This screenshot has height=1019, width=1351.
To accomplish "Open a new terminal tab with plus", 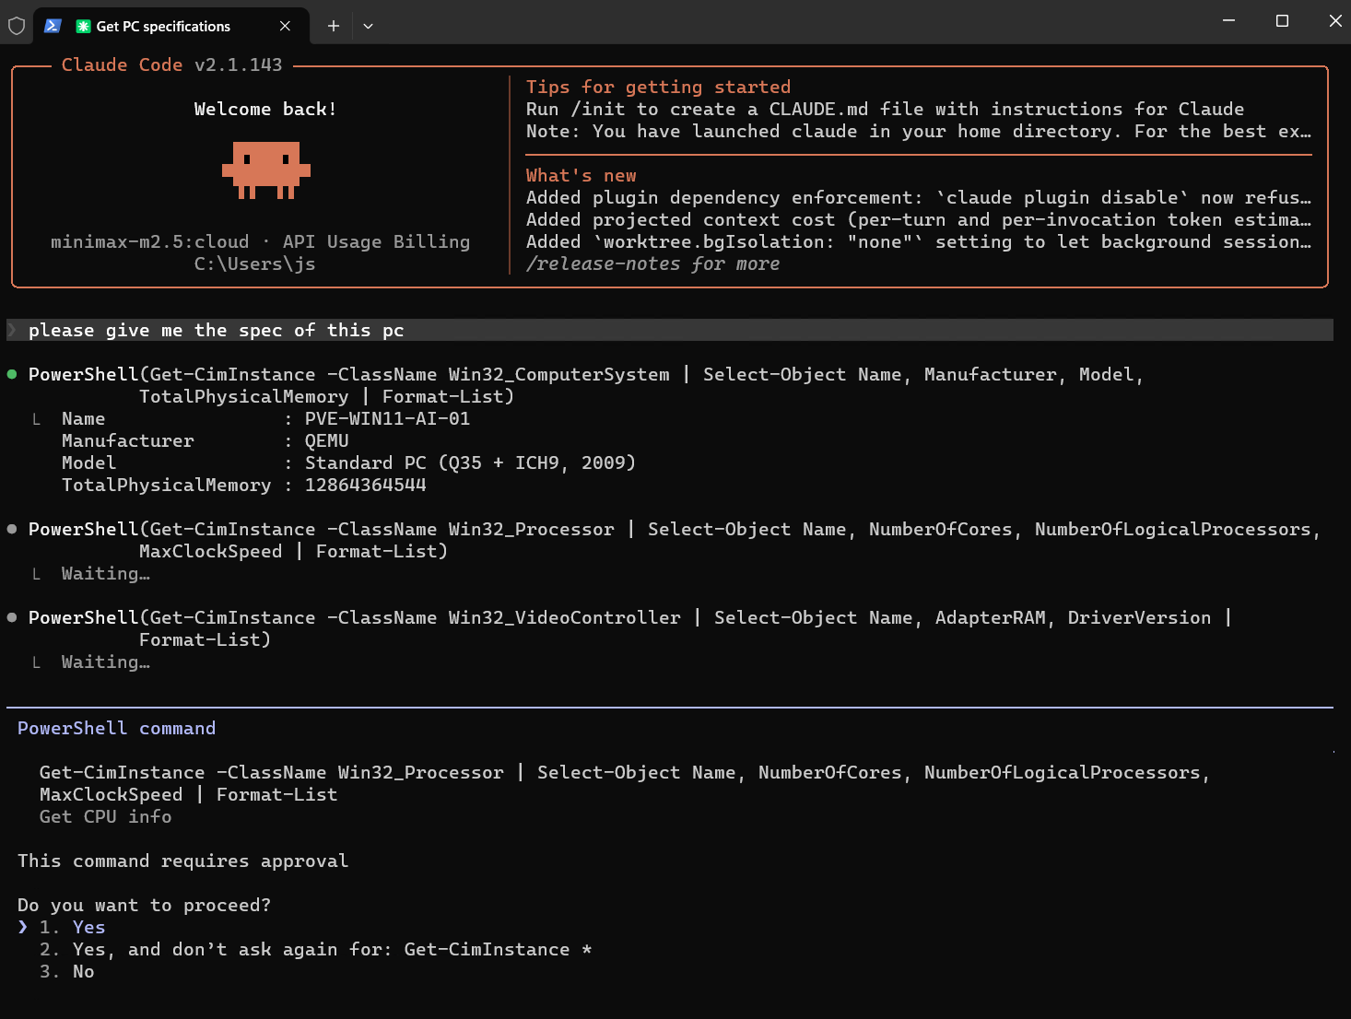I will [x=334, y=26].
